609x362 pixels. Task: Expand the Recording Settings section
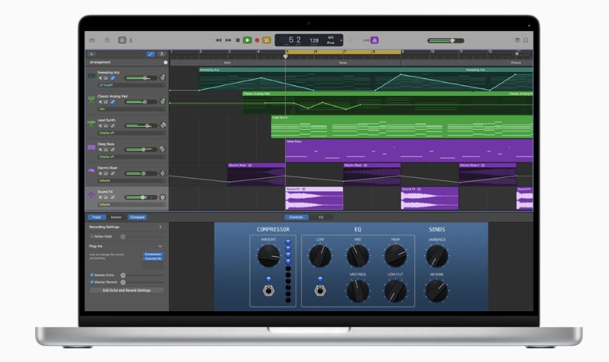coord(160,227)
